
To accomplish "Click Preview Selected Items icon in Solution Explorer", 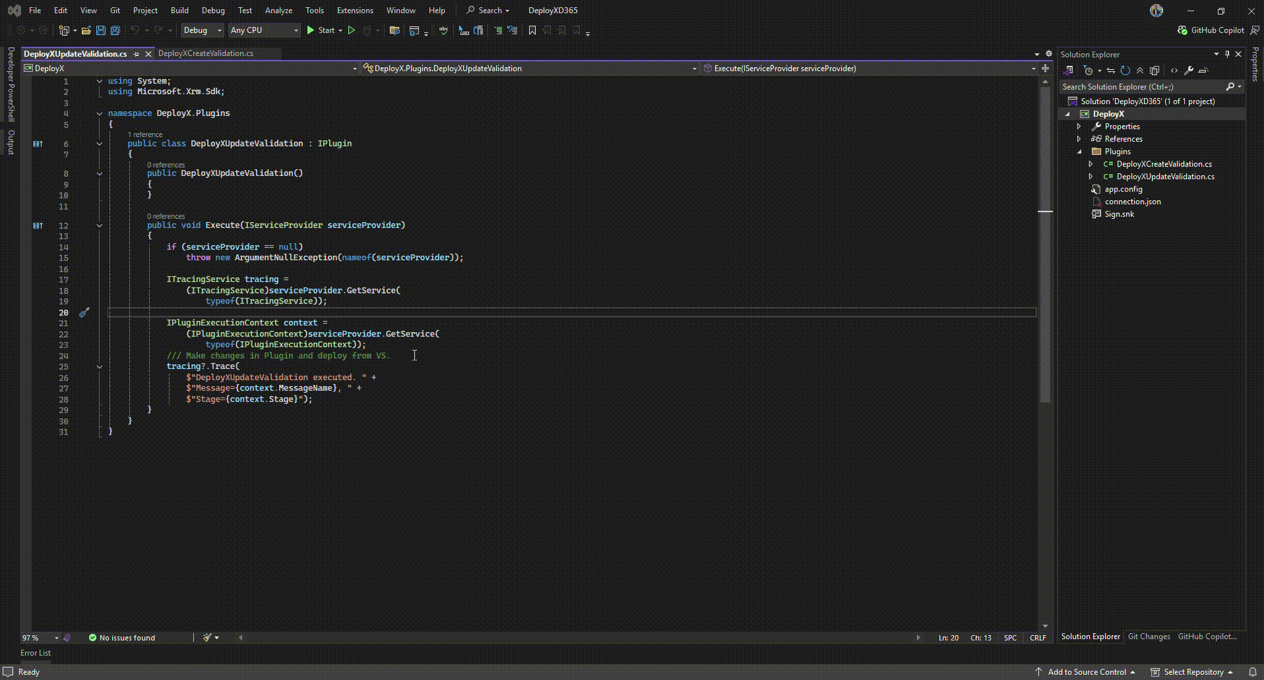I will click(1203, 71).
